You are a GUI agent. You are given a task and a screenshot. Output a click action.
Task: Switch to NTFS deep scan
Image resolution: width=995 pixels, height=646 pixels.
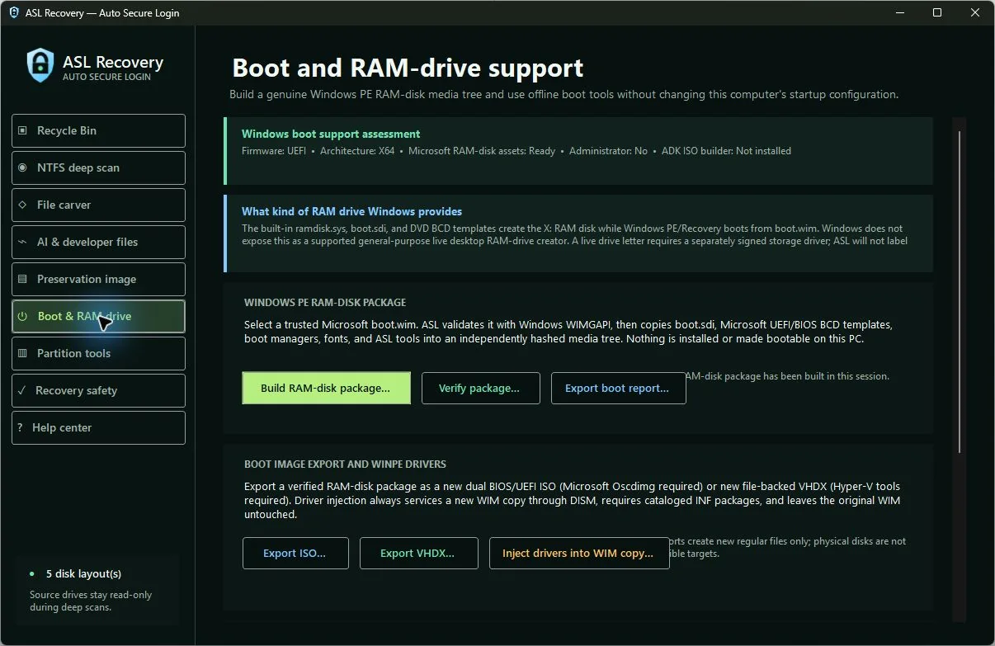pos(98,167)
